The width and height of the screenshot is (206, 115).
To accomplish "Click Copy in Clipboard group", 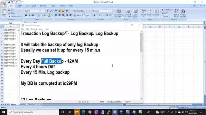I will 11,13.
